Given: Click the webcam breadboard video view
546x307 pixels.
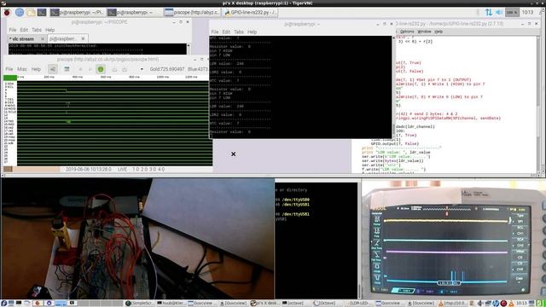Looking at the screenshot, I should 137,239.
